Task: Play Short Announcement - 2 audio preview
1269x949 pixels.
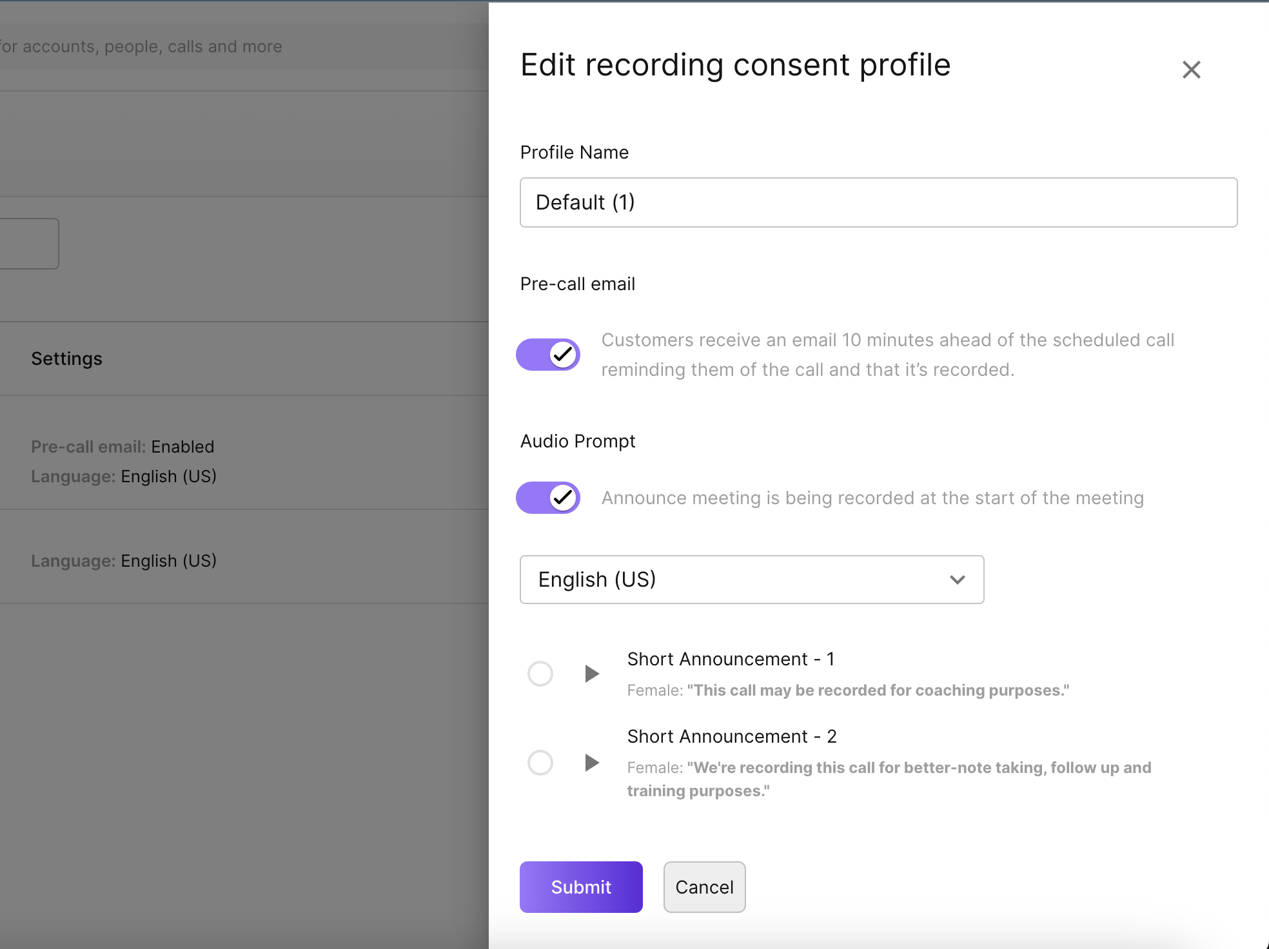Action: [591, 763]
